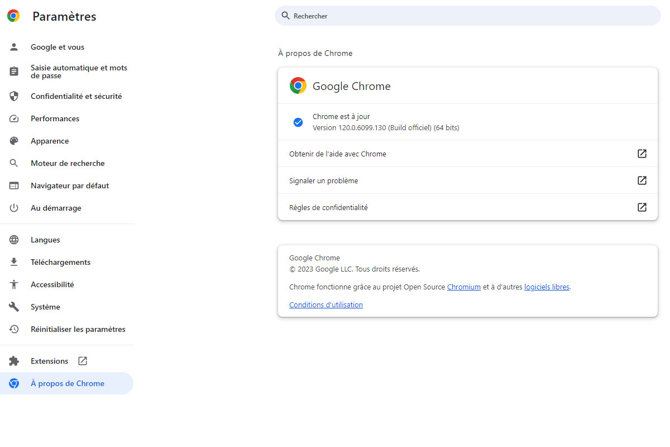The height and width of the screenshot is (447, 670).
Task: Click the © 2023 Google LLC copyright text
Action: click(355, 269)
